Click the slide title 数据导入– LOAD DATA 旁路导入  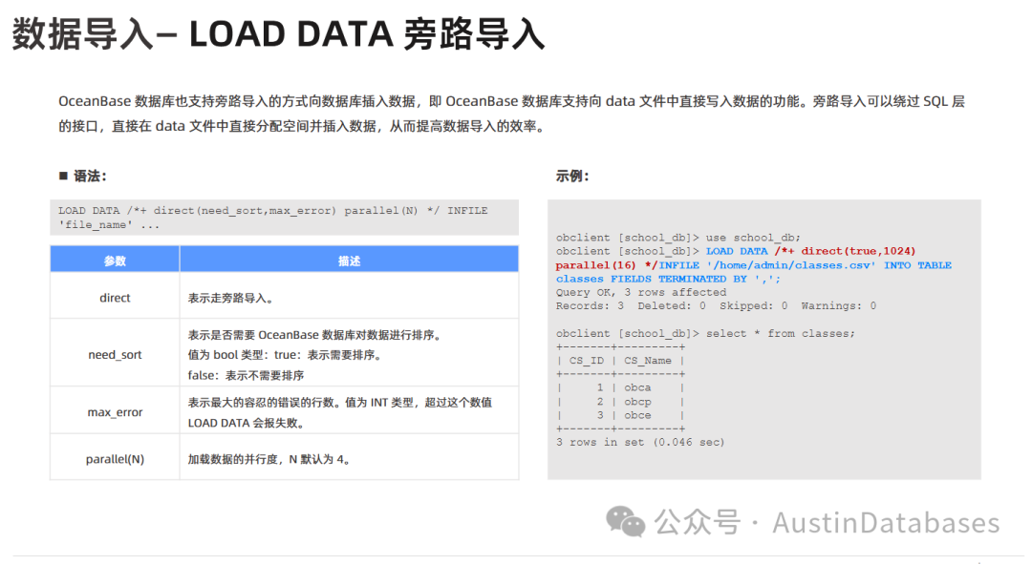pyautogui.click(x=278, y=34)
